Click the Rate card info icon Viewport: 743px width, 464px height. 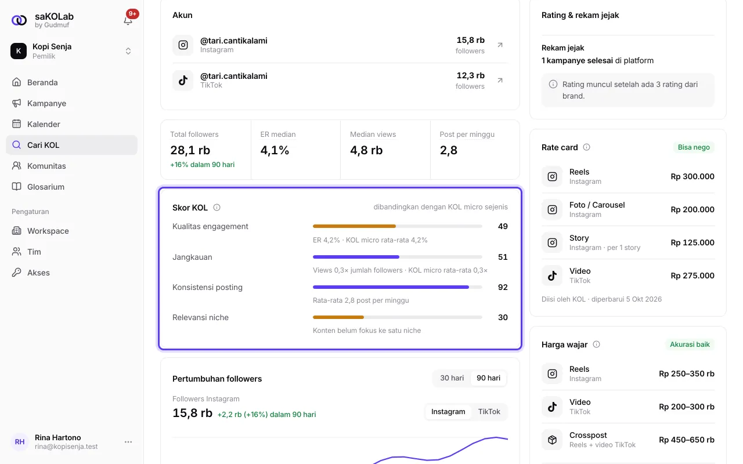point(586,147)
